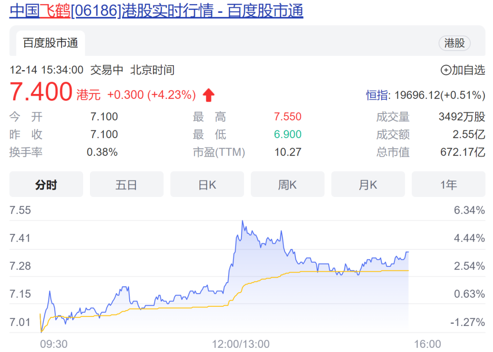Viewport: 493px width, 352px height.
Task: Click the -1.27% percent axis label
Action: (x=467, y=322)
